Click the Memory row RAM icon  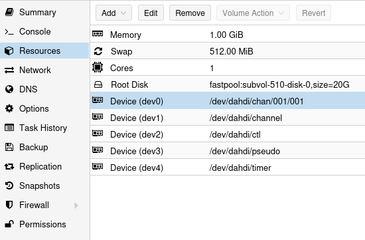click(x=98, y=34)
